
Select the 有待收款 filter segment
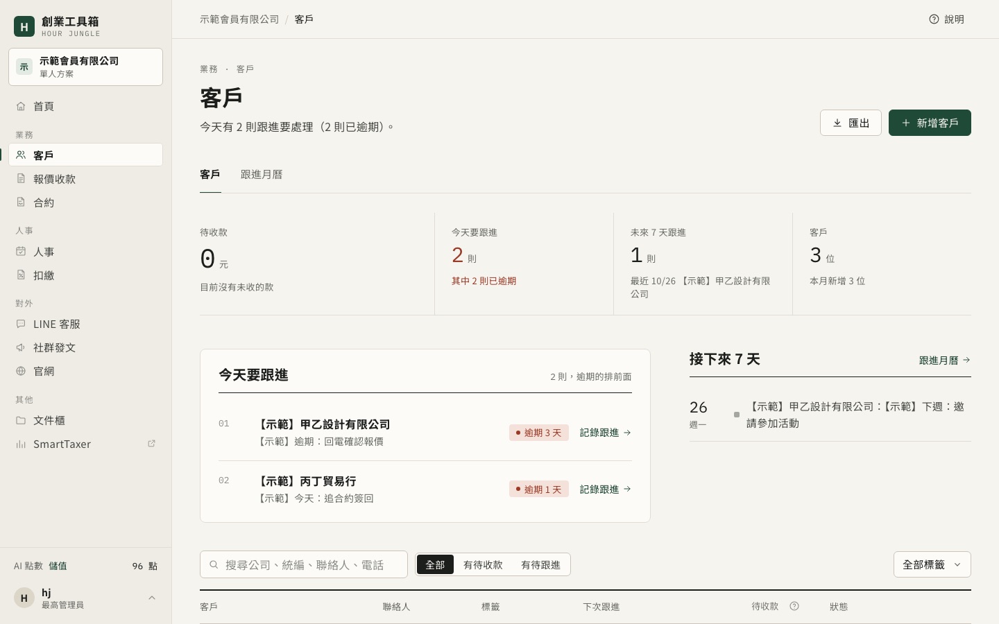click(483, 564)
